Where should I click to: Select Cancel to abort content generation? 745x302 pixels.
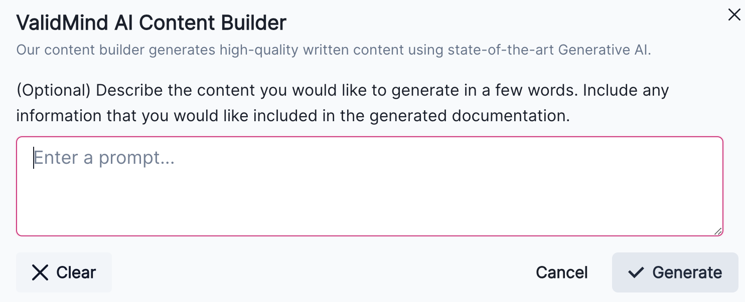(561, 272)
